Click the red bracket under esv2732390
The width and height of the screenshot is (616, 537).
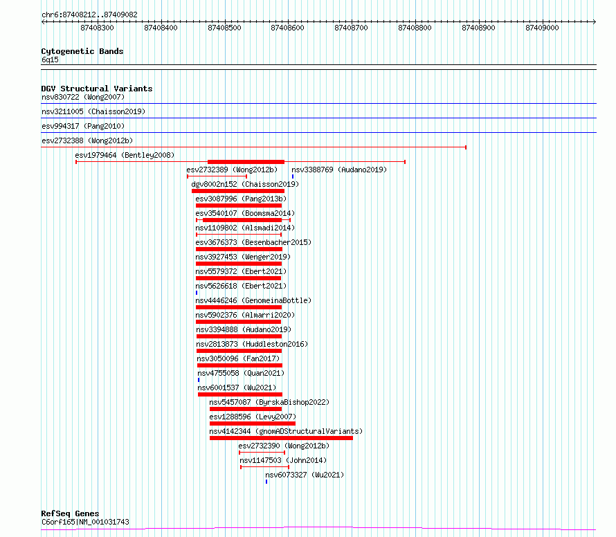click(x=262, y=453)
